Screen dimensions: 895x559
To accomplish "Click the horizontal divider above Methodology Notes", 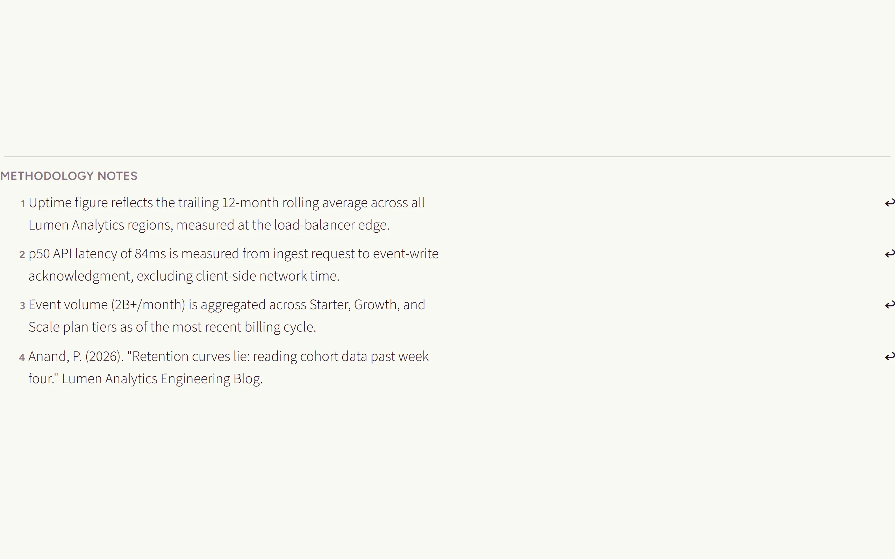I will (447, 157).
